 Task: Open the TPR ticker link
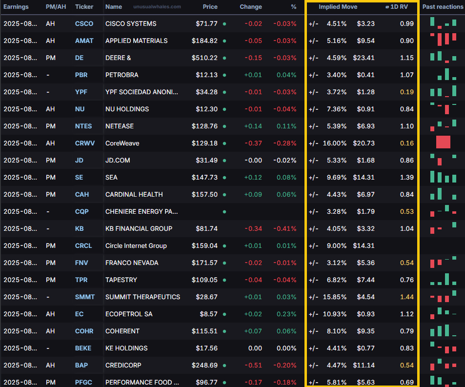pos(81,280)
